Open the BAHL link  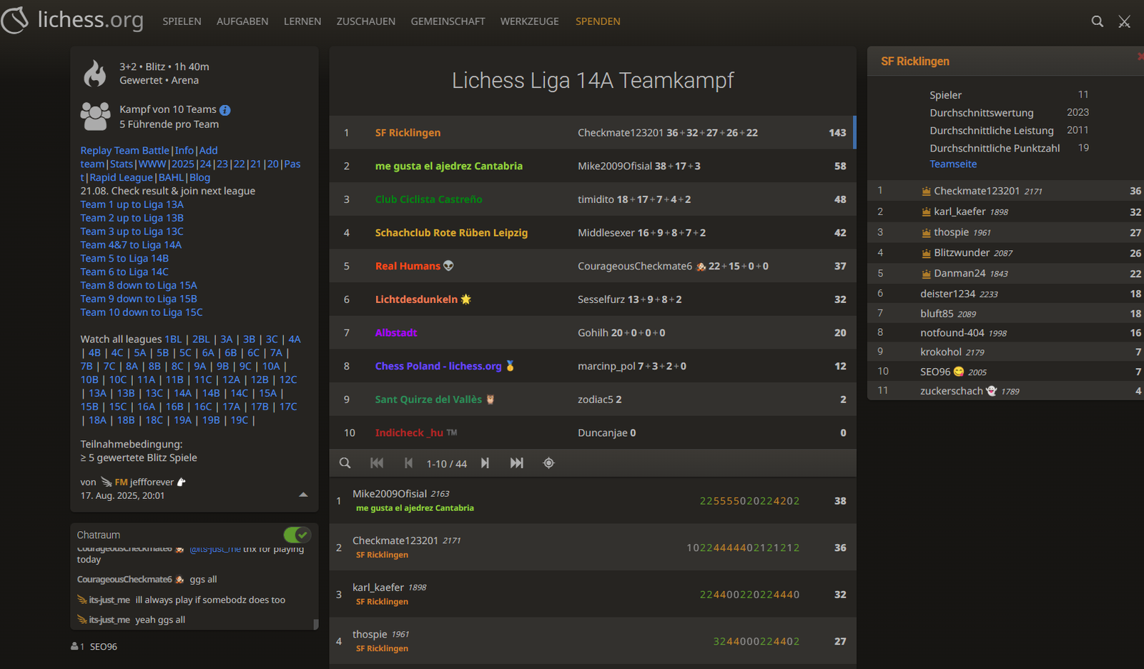click(172, 178)
